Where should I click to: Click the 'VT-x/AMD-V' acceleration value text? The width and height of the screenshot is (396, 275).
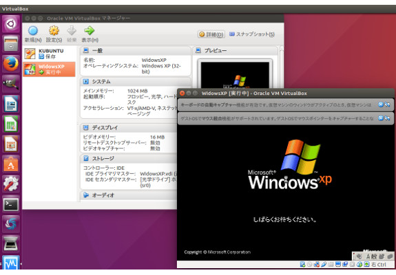141,108
